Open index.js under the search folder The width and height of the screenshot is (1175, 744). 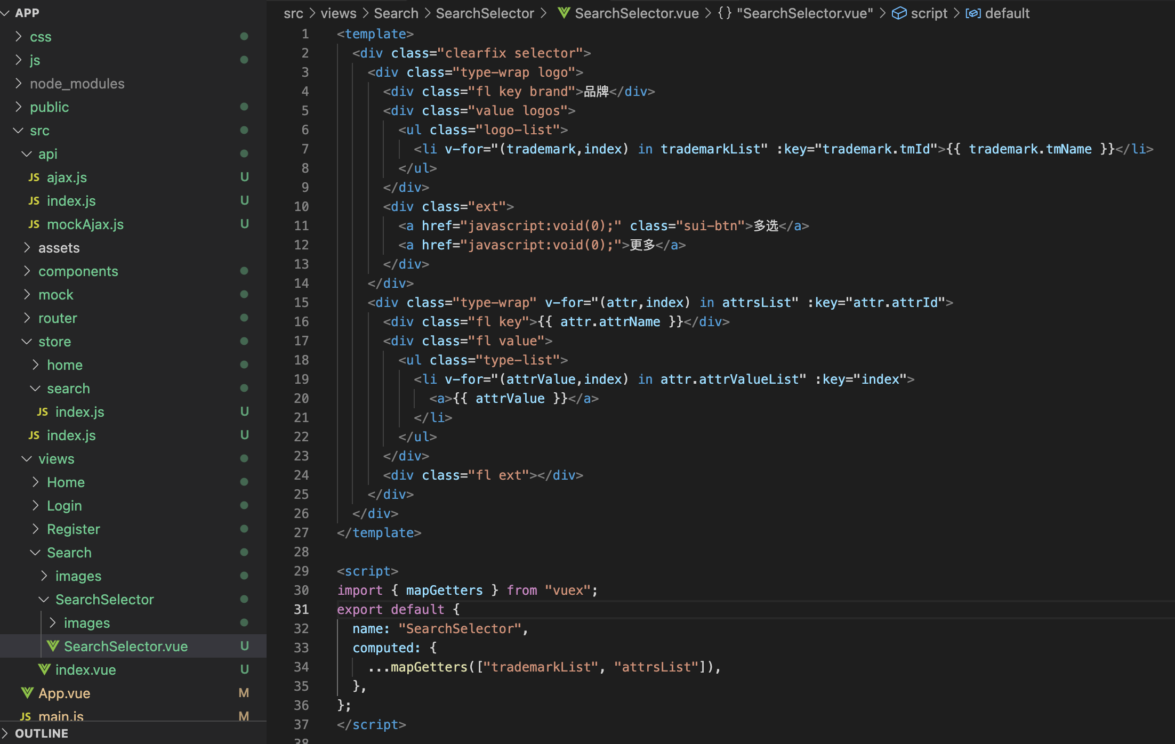point(79,412)
